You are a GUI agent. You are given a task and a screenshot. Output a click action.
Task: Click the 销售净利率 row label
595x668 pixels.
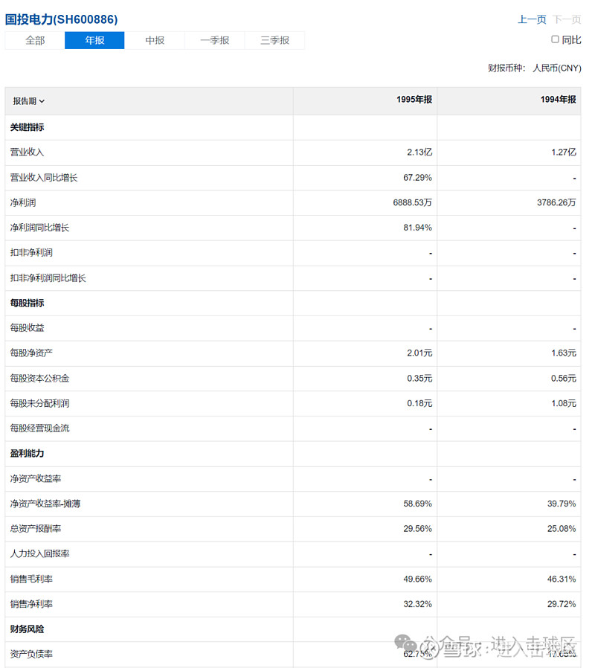coord(31,605)
